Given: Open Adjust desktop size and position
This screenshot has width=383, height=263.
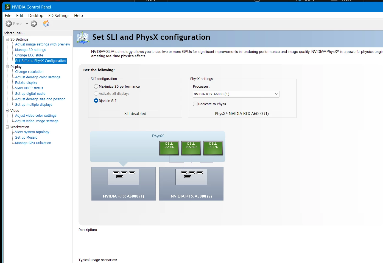Looking at the screenshot, I should coord(40,99).
